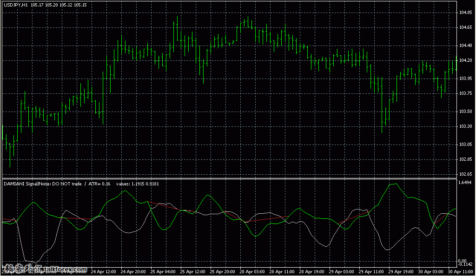Click the 103.05 price scale label

(x=466, y=145)
